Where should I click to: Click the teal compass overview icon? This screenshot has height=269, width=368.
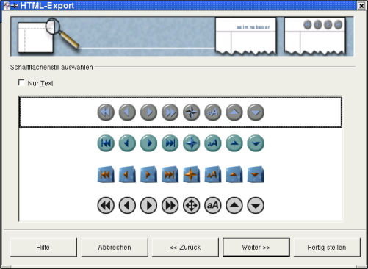[192, 143]
